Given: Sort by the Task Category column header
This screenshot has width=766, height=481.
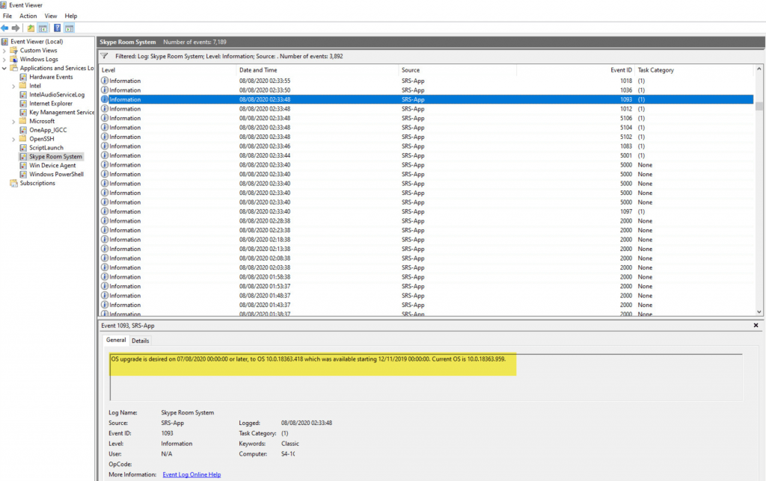Looking at the screenshot, I should tap(694, 70).
